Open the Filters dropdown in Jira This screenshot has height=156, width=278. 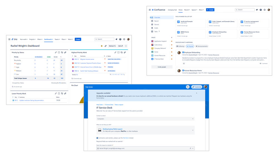pyautogui.click(x=40, y=39)
